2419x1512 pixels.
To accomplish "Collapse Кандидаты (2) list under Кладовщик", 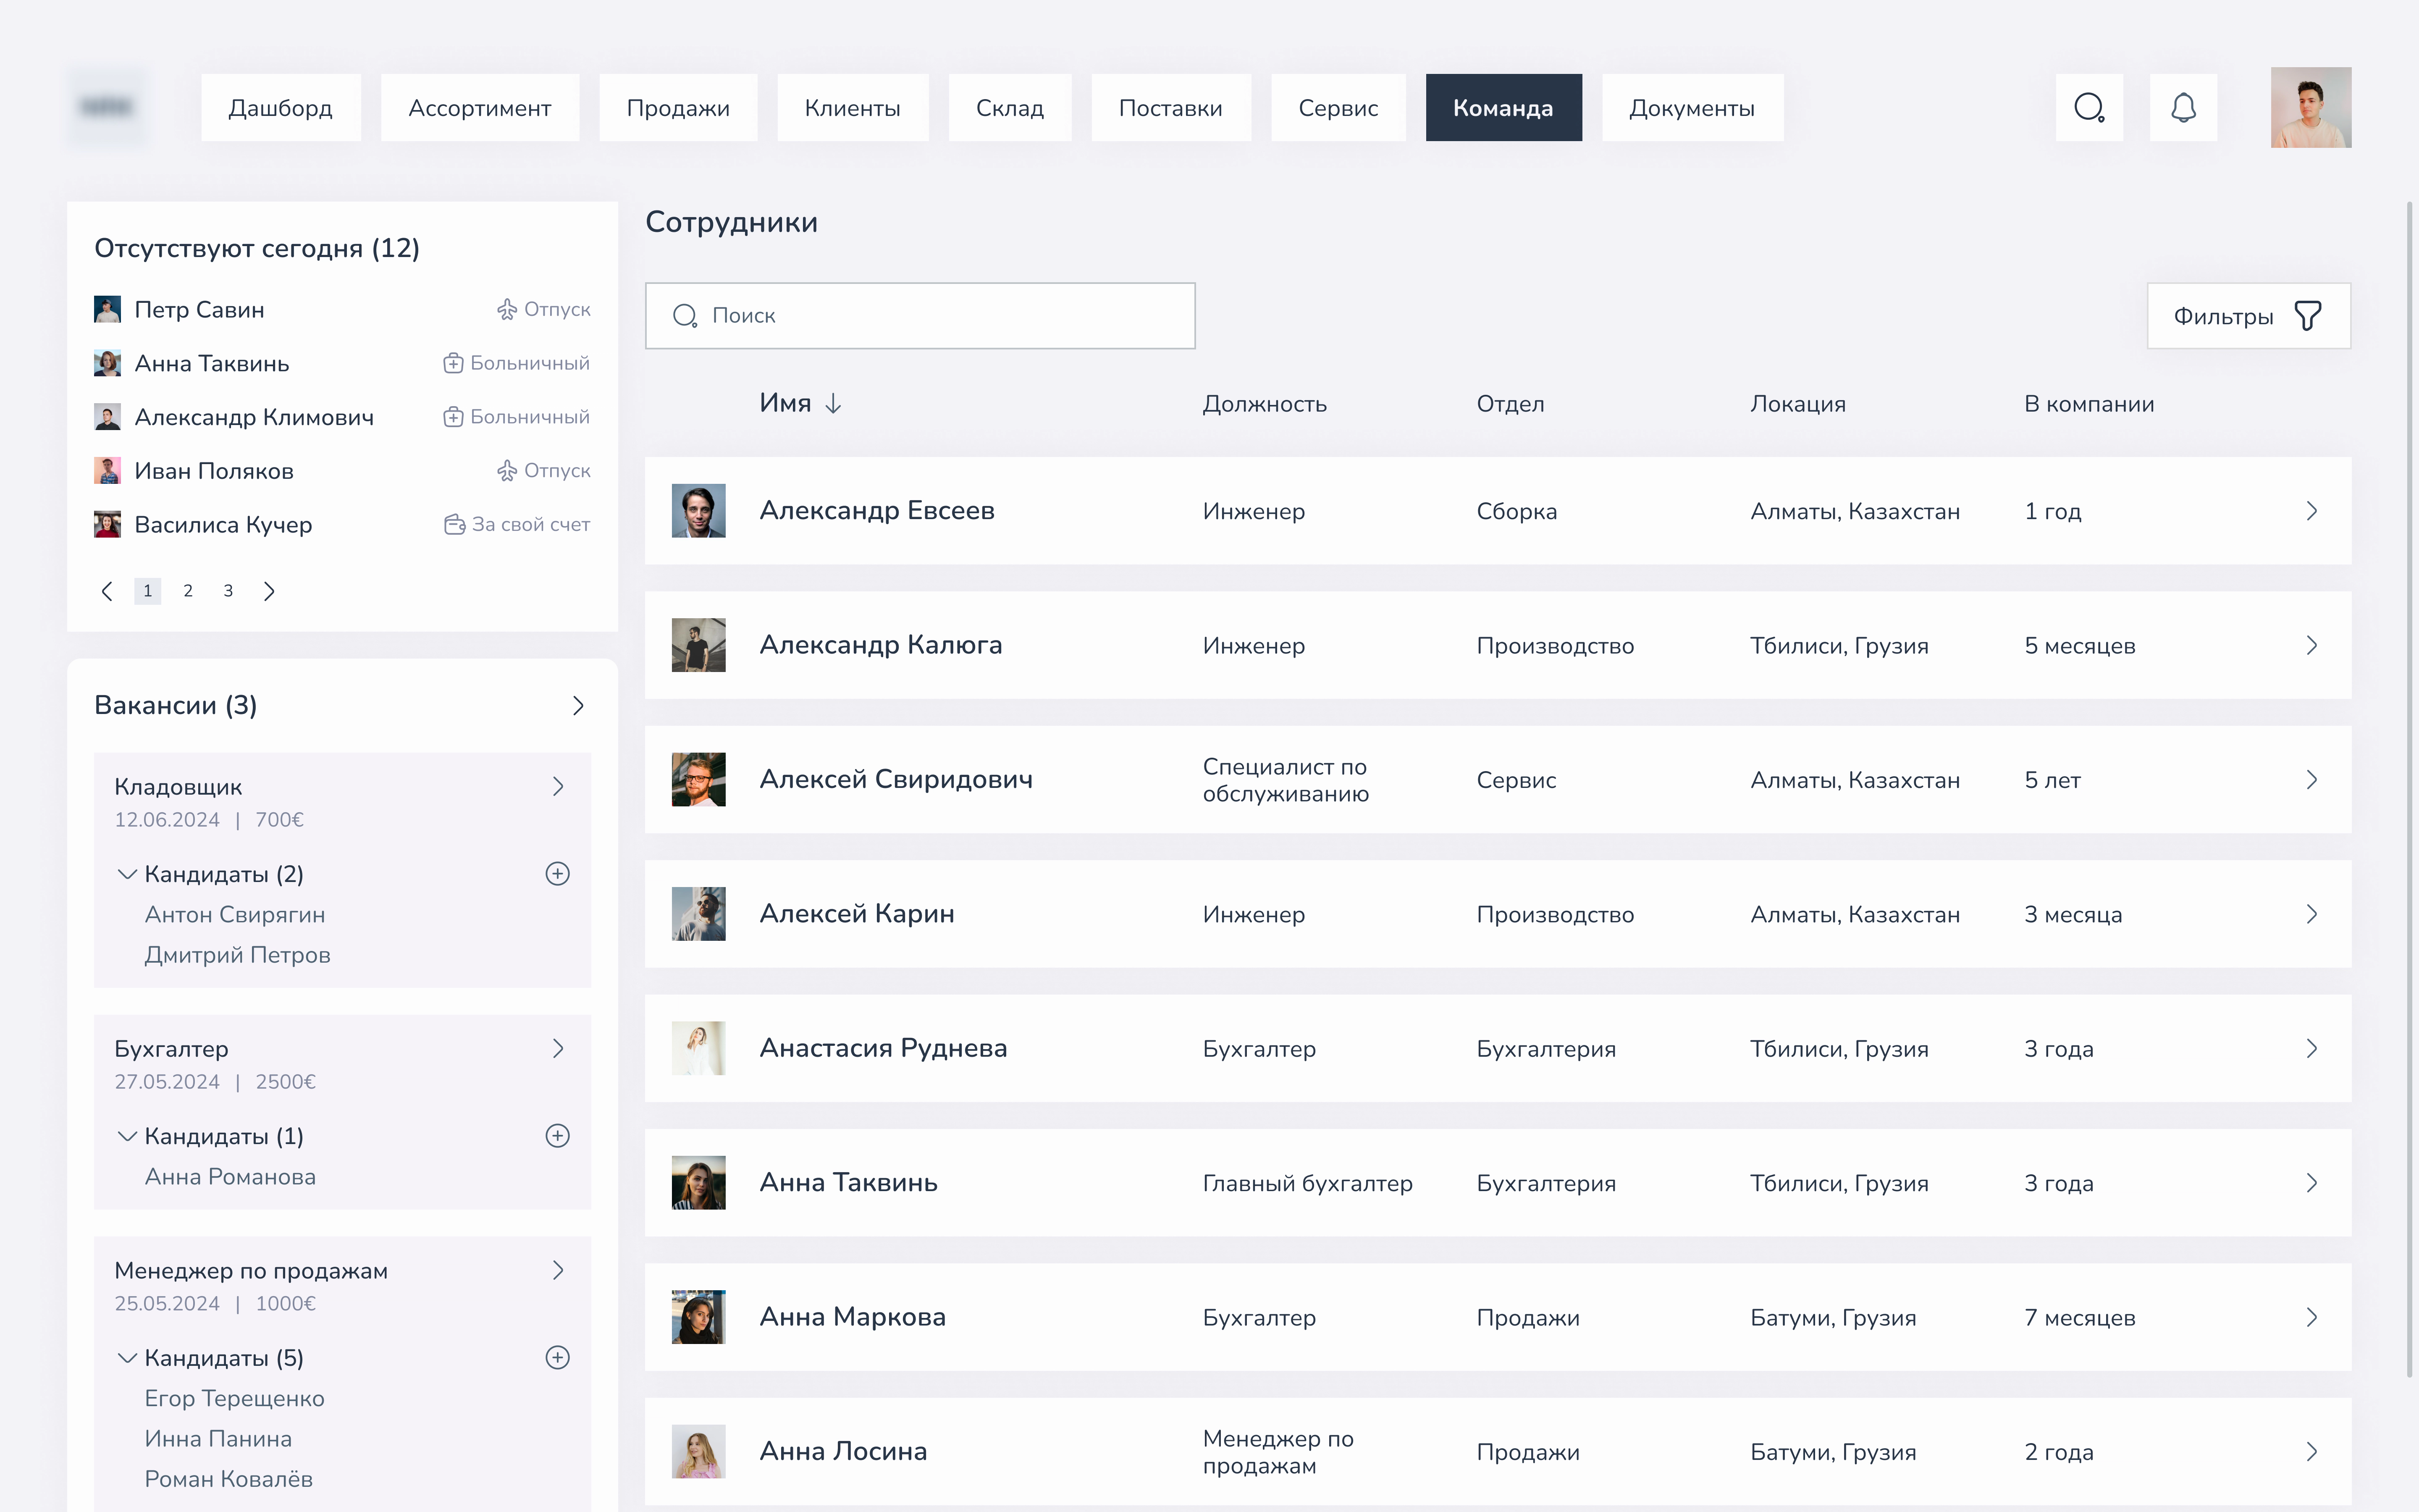I will pos(127,874).
